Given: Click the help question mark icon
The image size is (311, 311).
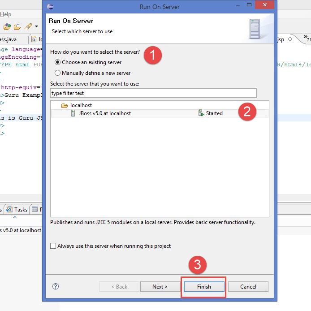Looking at the screenshot, I should coord(56,286).
